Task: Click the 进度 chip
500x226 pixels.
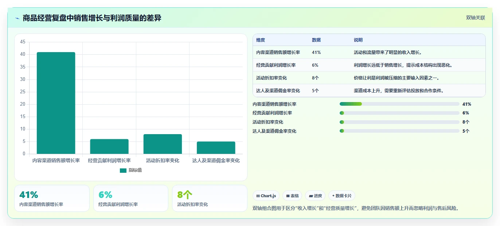Action: (315, 196)
